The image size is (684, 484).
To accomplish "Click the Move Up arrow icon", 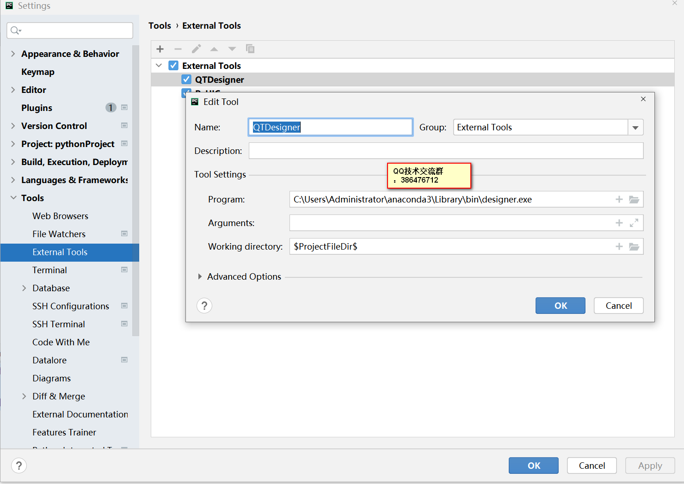I will point(214,49).
